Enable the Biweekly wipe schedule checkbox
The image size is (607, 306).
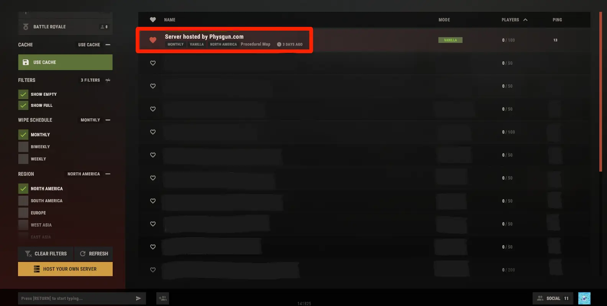click(x=23, y=147)
